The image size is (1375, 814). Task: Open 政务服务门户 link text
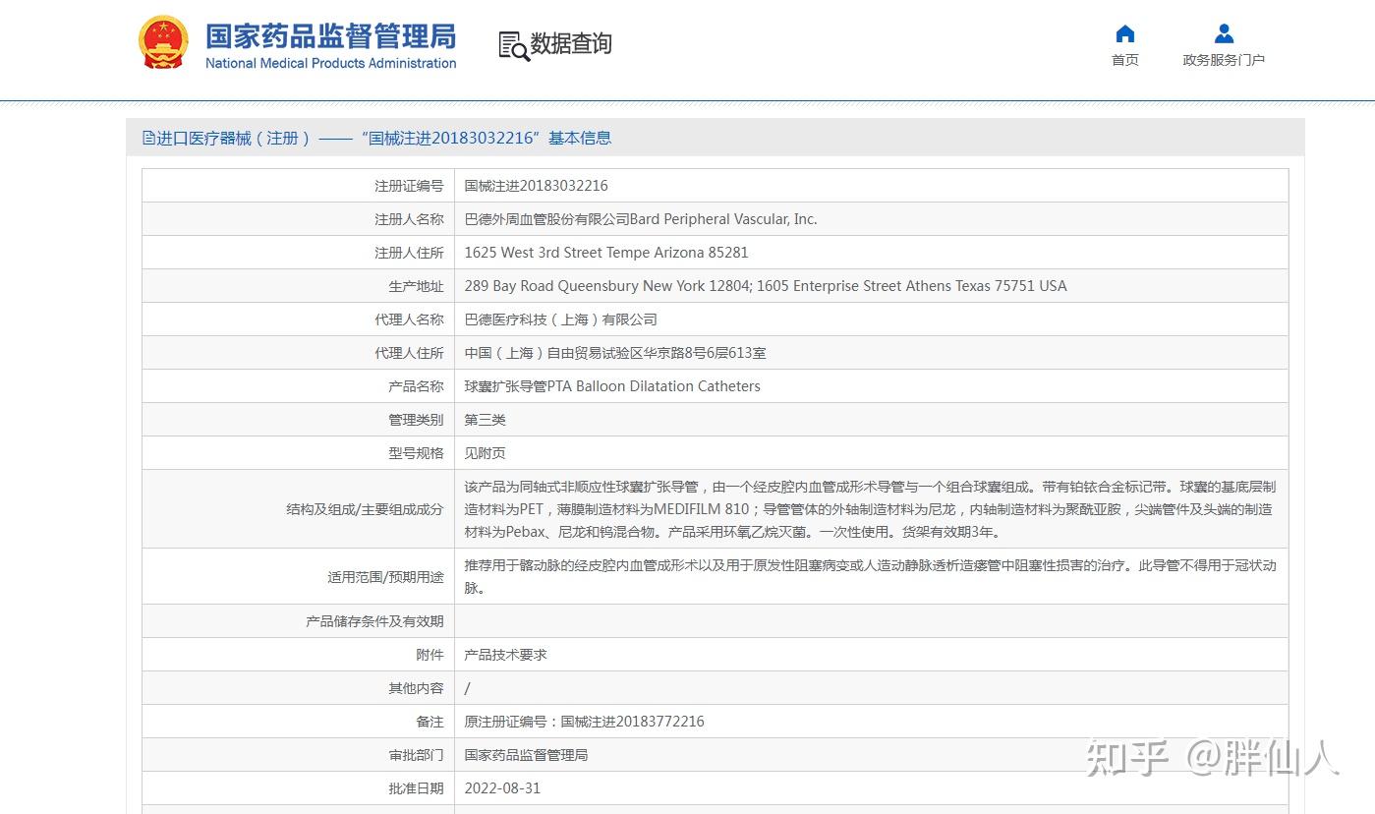tap(1224, 60)
